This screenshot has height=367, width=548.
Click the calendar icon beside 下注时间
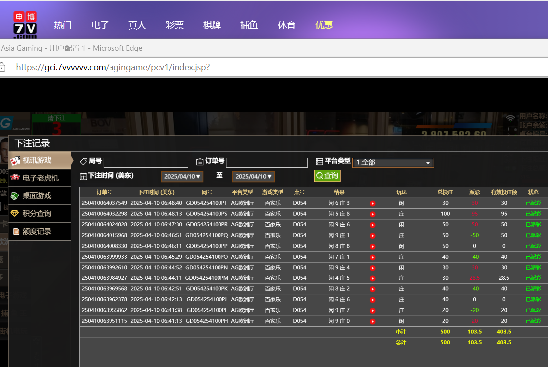tap(83, 176)
